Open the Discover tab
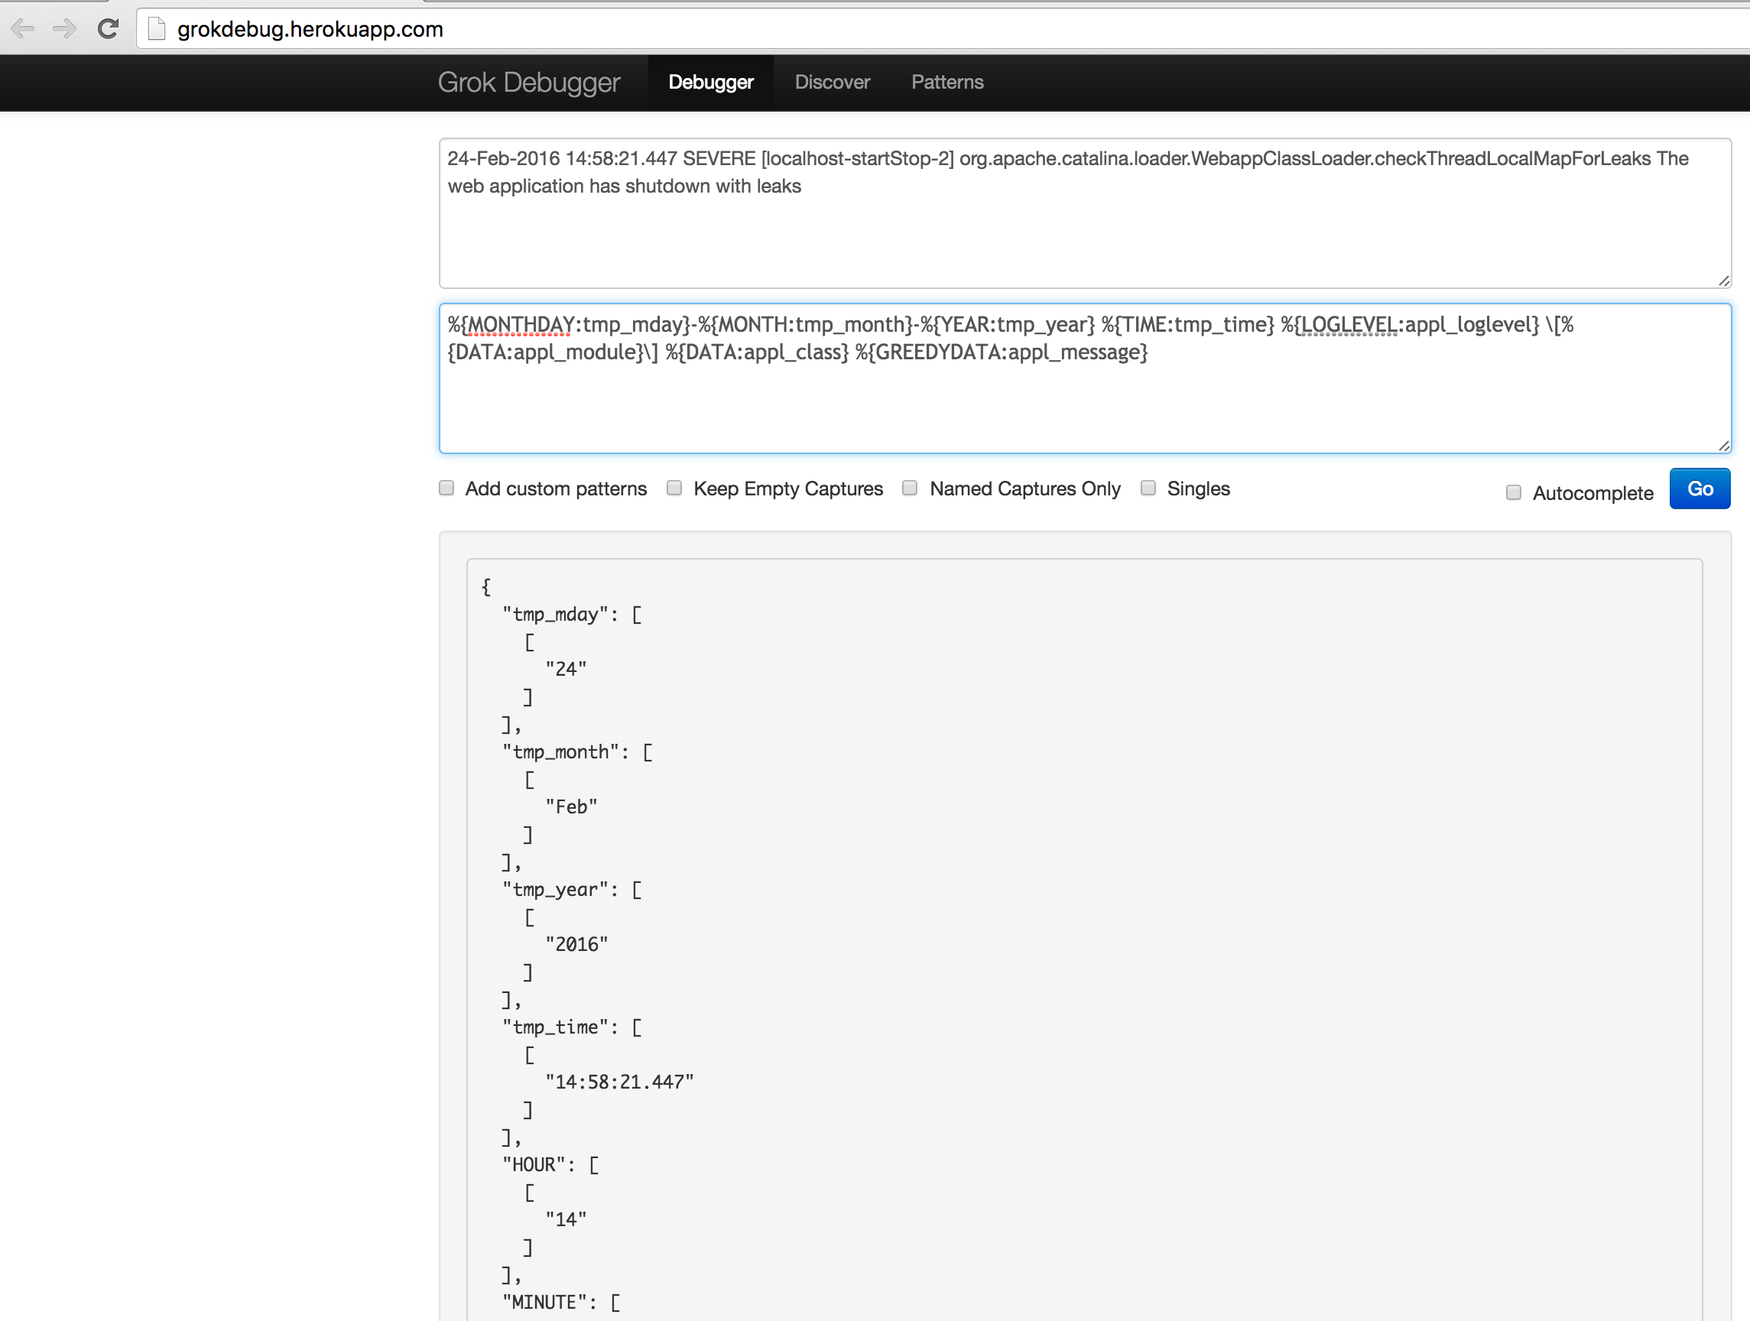The image size is (1750, 1321). coord(832,83)
